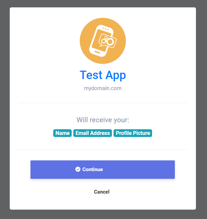The width and height of the screenshot is (207, 219).
Task: Confirm with the Continue button
Action: [x=102, y=169]
